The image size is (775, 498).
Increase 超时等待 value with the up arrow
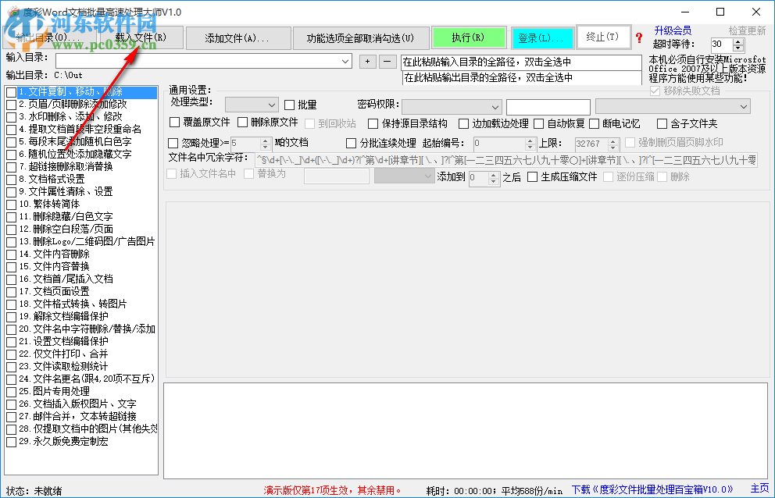(x=737, y=41)
